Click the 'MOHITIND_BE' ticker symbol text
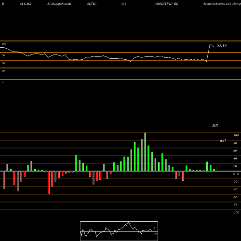Image resolution: width=241 pixels, height=241 pixels. (x=167, y=4)
